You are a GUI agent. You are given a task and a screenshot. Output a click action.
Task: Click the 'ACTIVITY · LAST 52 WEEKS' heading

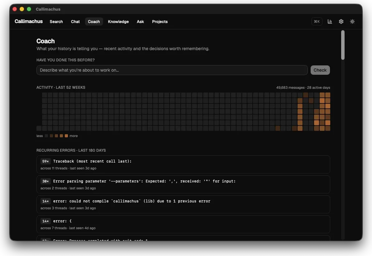pos(61,87)
